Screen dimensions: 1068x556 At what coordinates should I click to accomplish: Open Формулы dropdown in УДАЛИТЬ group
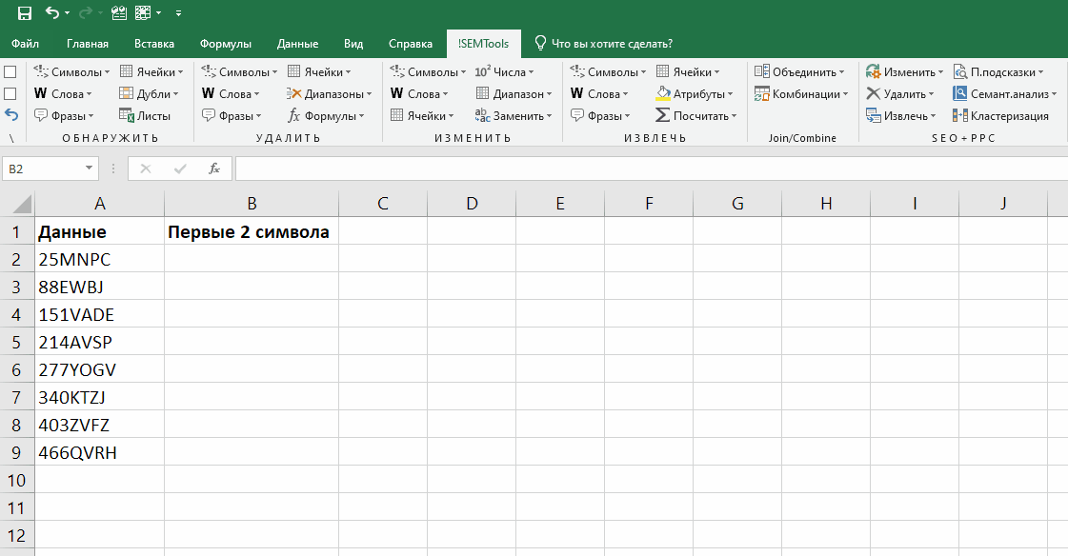pyautogui.click(x=326, y=116)
